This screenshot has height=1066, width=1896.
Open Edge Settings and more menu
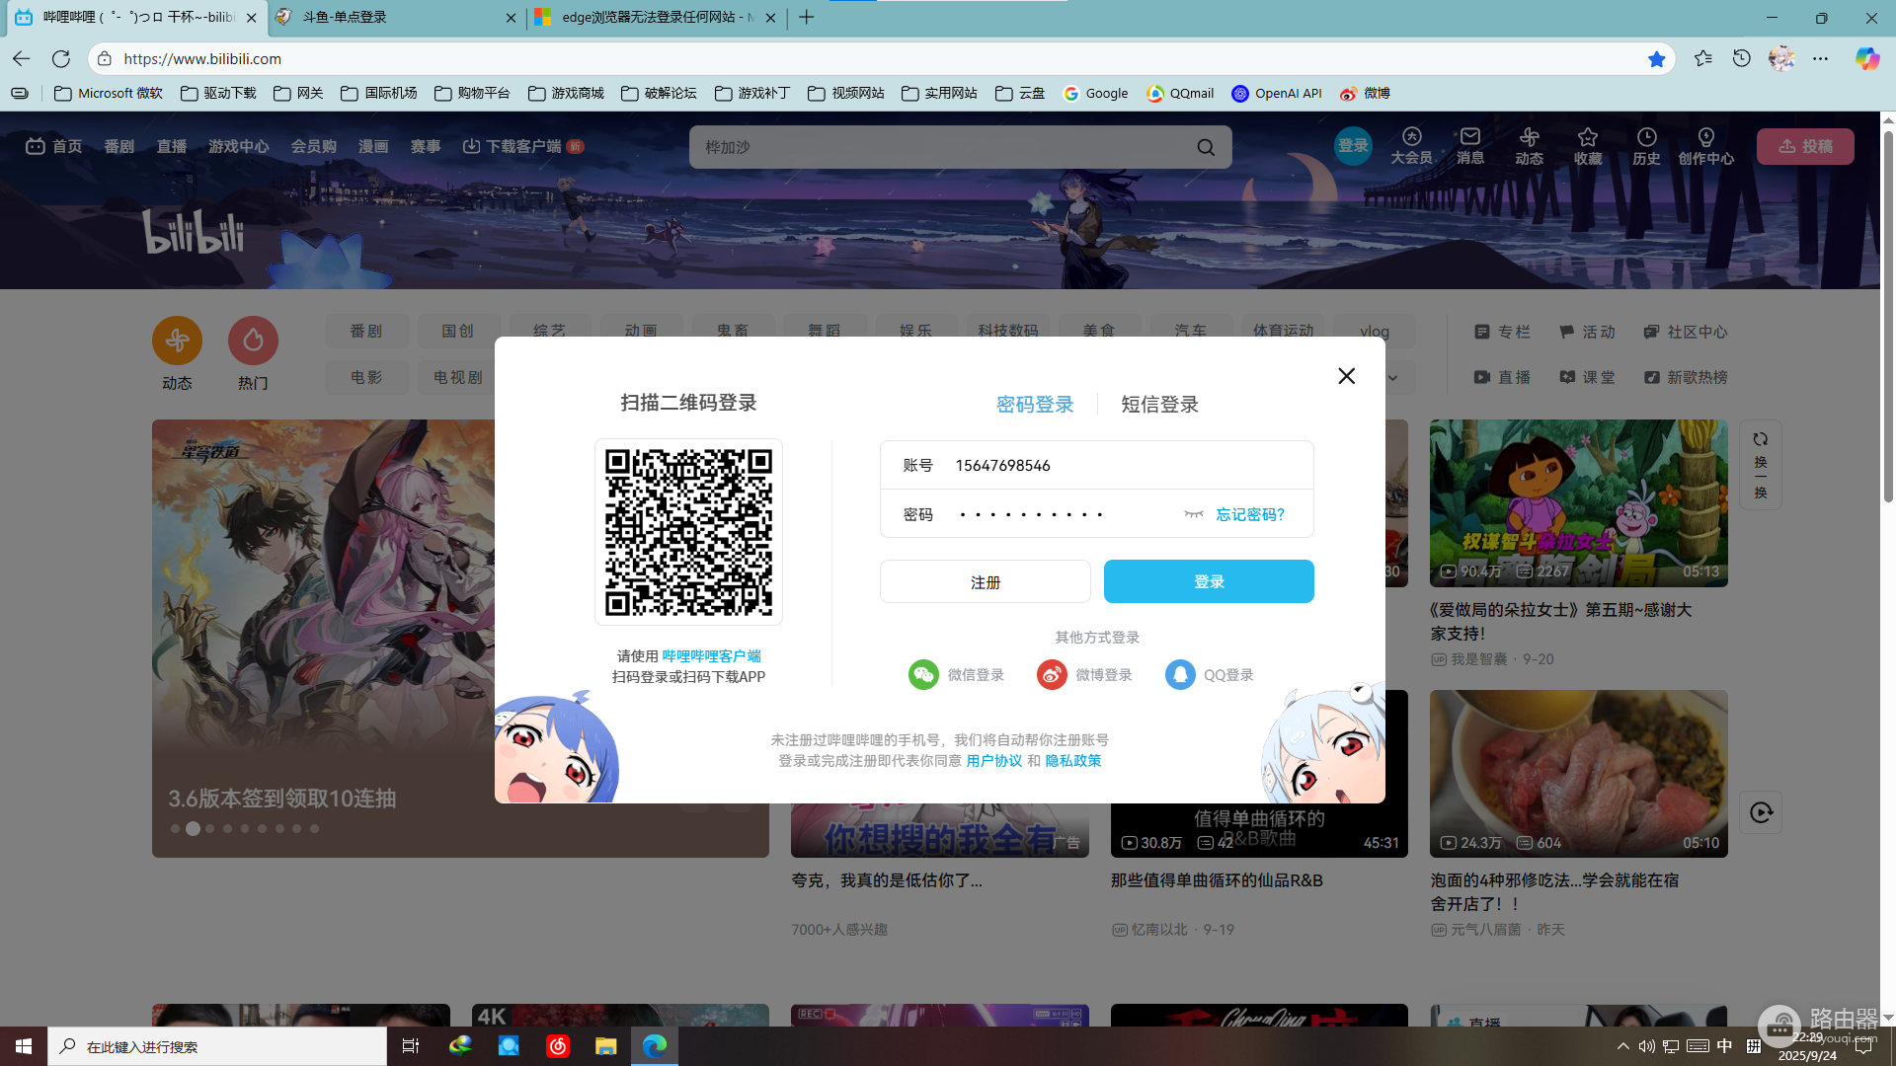1820,58
